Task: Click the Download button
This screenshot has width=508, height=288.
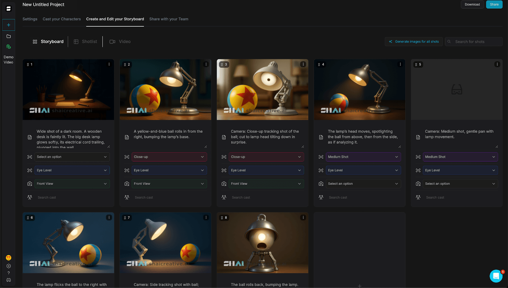Action: pos(472,4)
